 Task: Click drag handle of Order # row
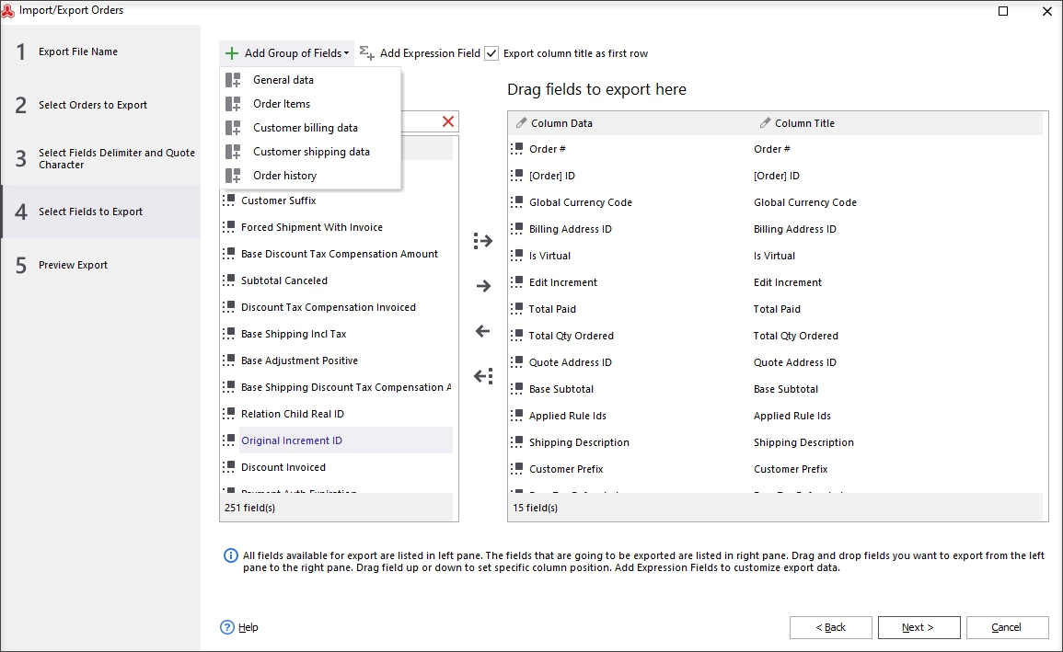(516, 148)
